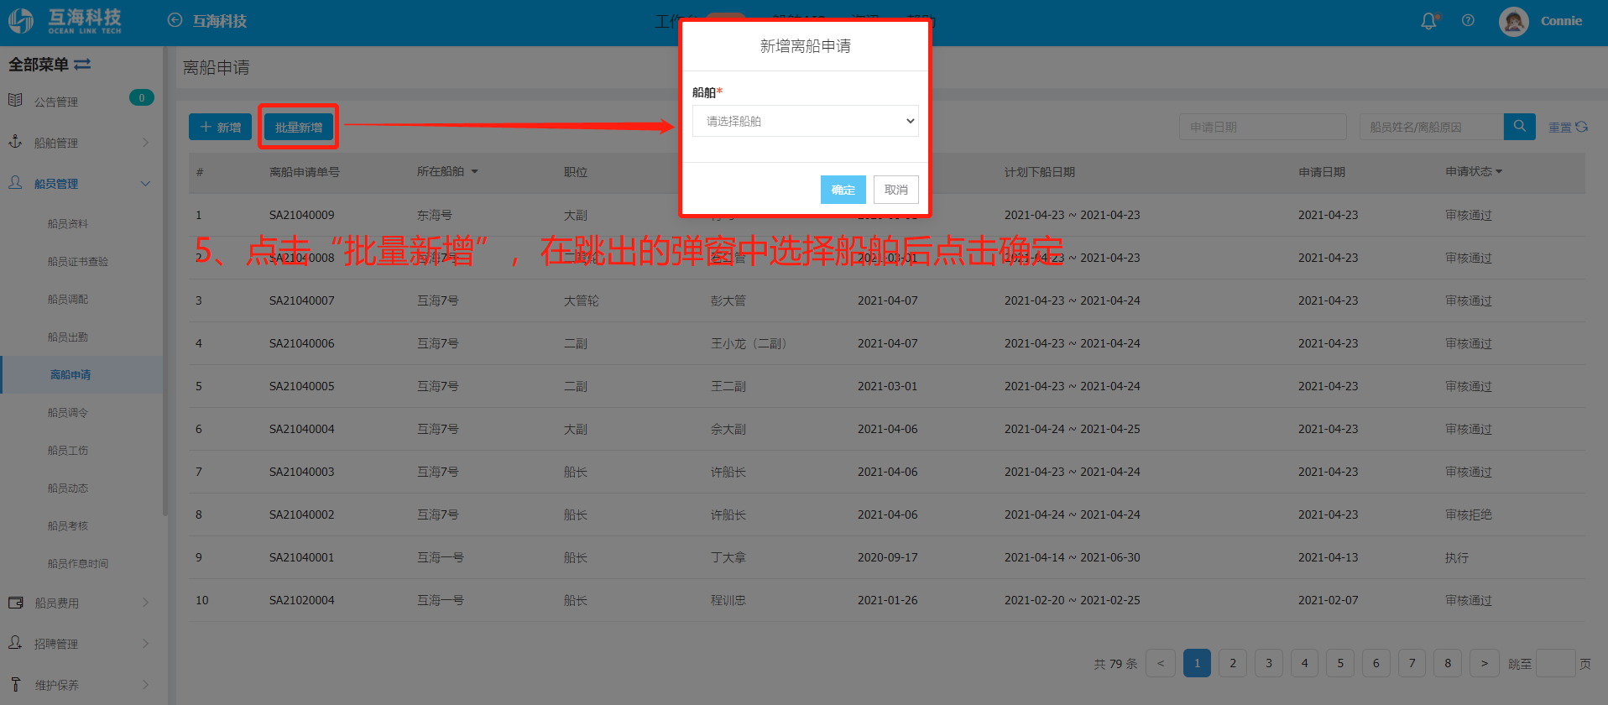1608x705 pixels.
Task: Open 船员作息时间 in the sidebar
Action: [x=78, y=564]
